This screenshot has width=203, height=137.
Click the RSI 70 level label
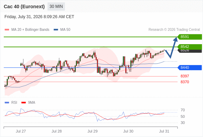[x=183, y=110]
